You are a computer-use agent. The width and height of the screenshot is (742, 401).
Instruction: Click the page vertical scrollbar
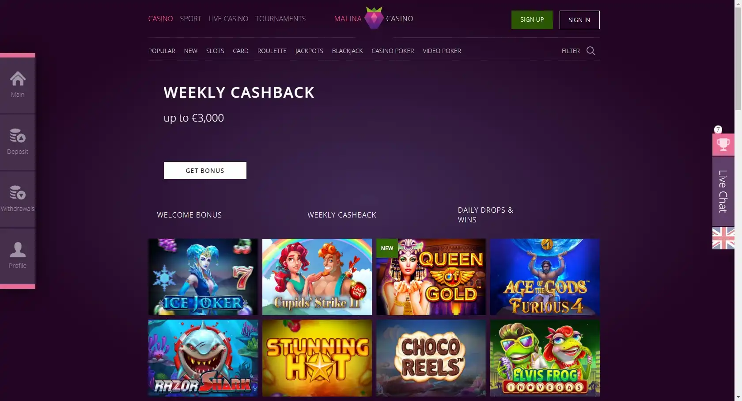click(x=738, y=200)
